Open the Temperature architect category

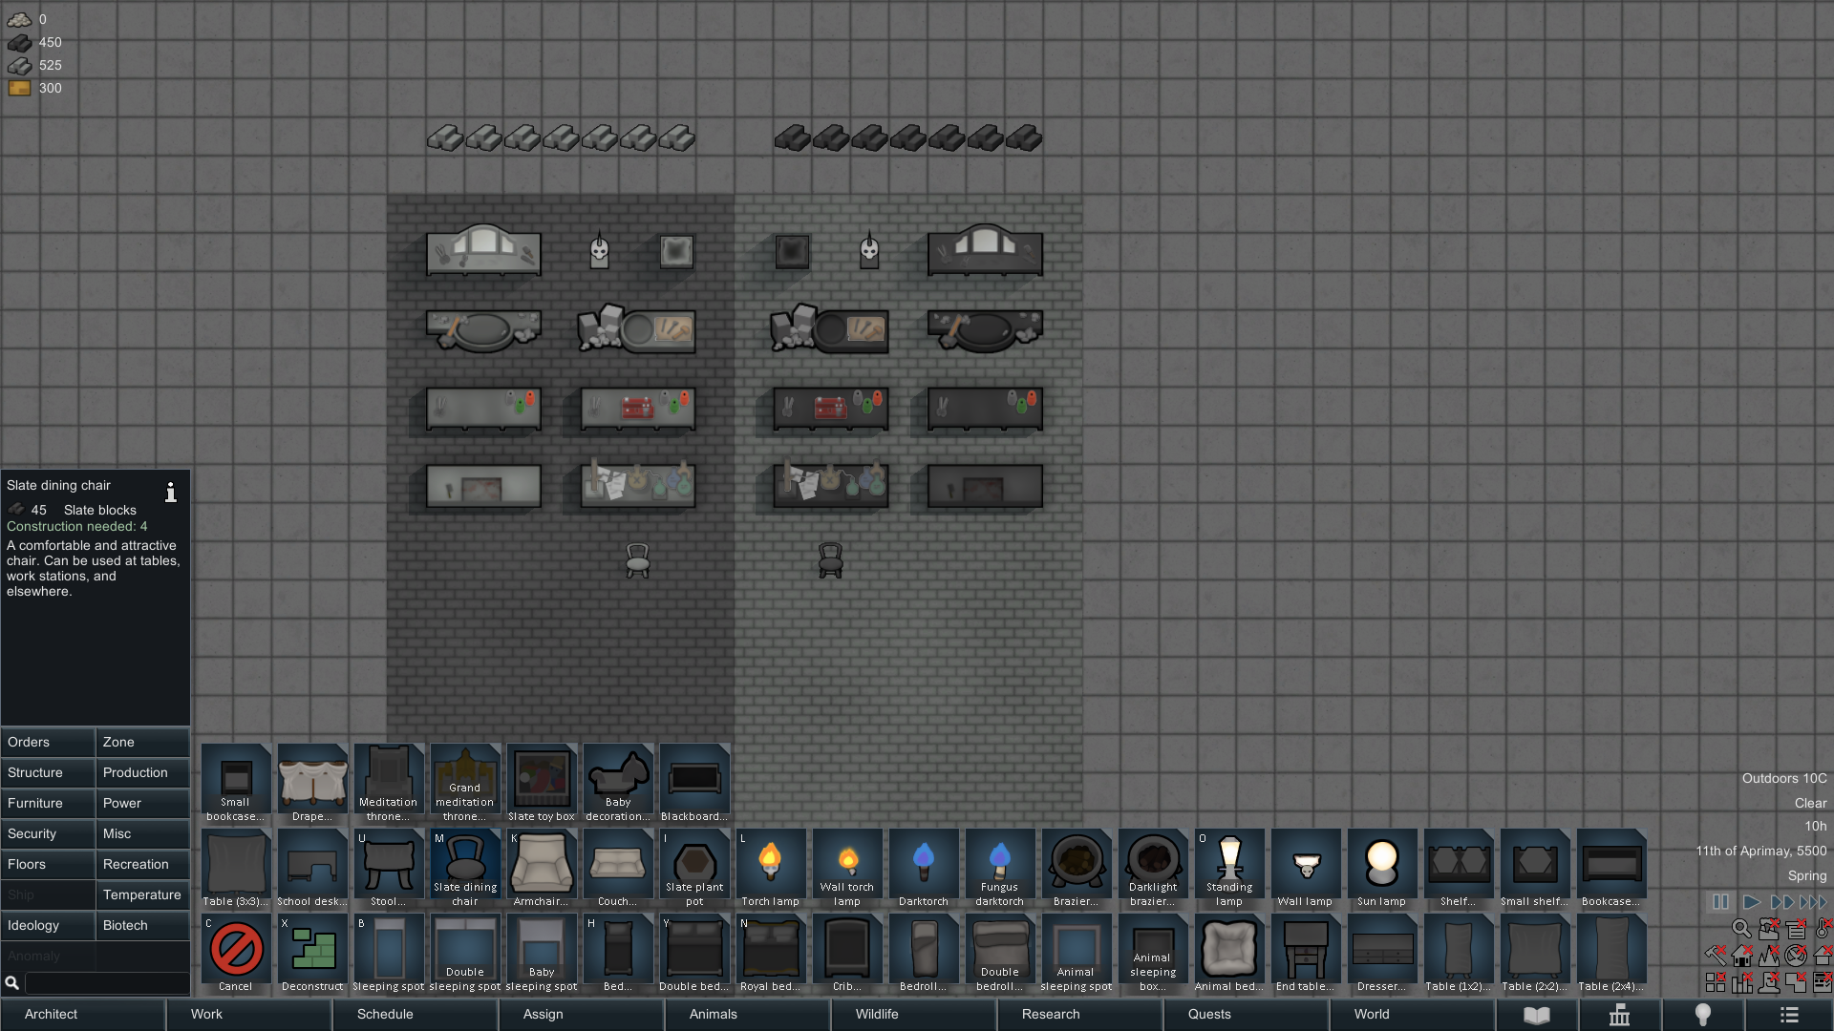pyautogui.click(x=143, y=894)
